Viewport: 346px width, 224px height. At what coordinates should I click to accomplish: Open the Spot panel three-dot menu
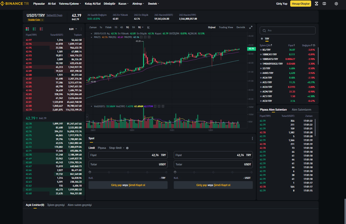(252, 138)
